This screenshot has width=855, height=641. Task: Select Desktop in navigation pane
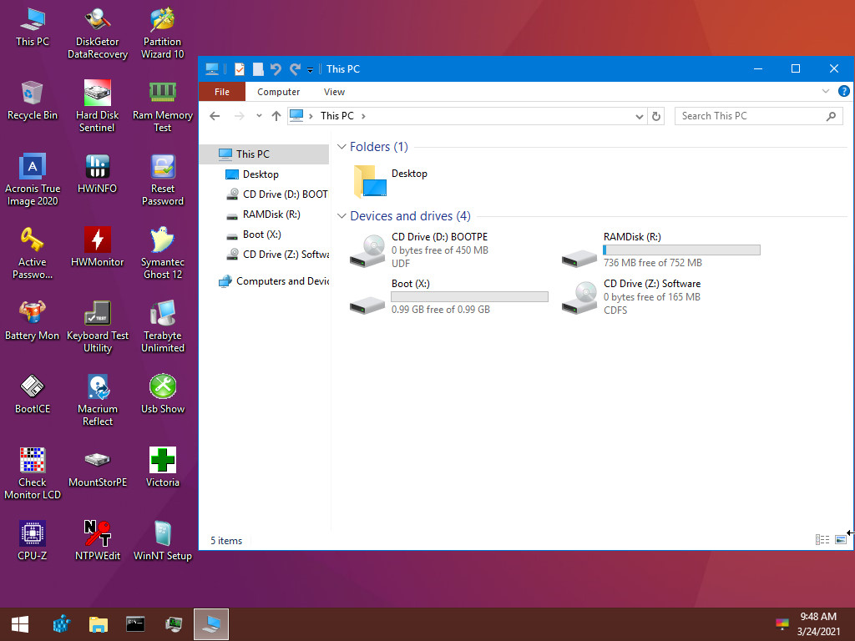click(x=265, y=174)
